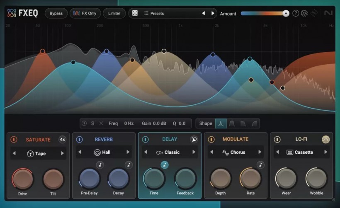Toggle the selected band power button

[x=84, y=123]
